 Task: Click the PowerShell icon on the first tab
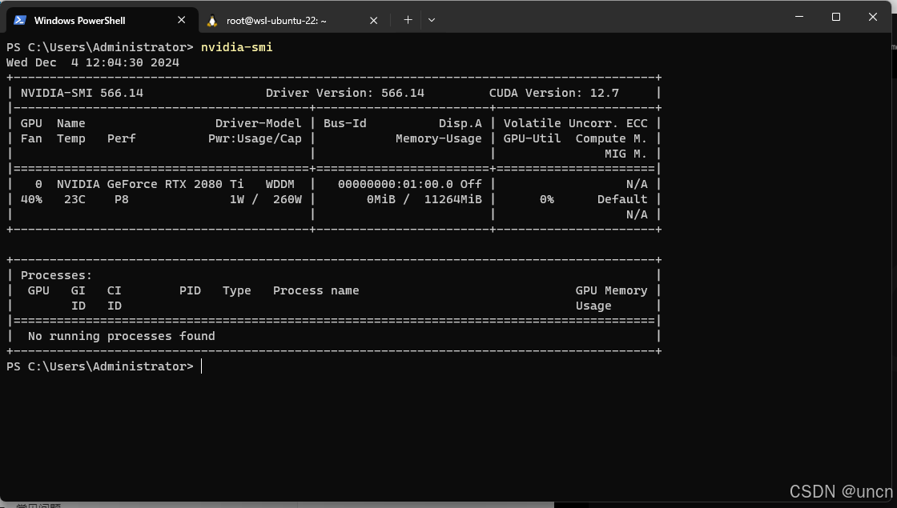(x=20, y=20)
